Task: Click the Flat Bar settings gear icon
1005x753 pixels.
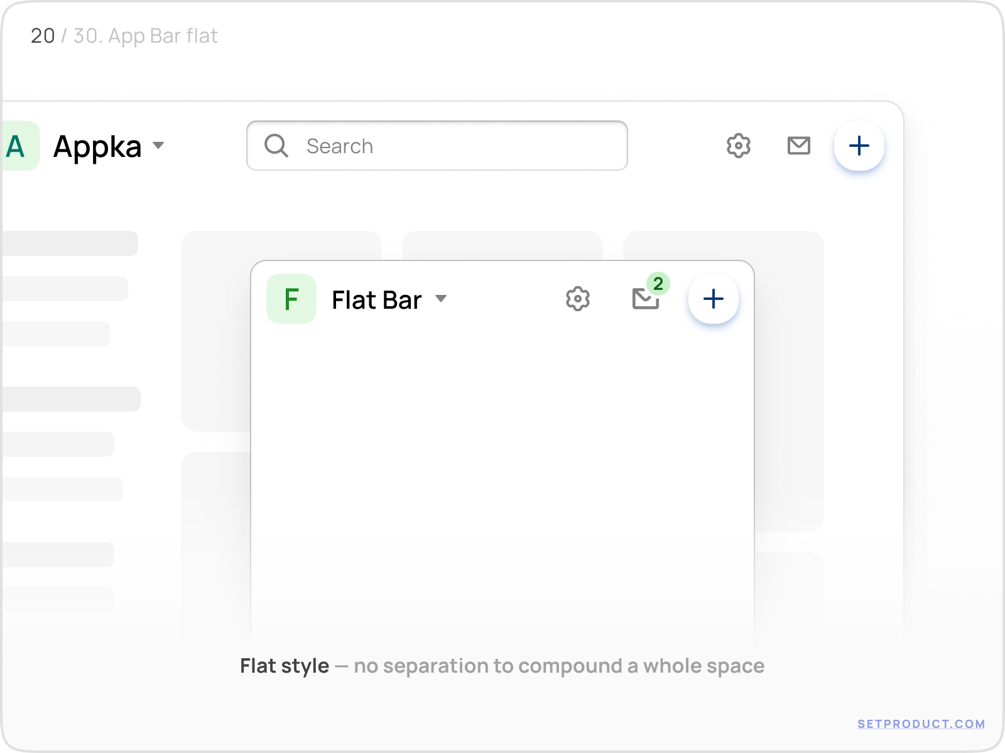Action: 577,299
